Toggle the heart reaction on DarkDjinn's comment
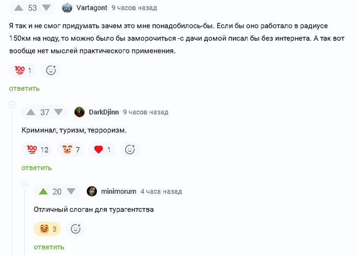 [x=102, y=149]
